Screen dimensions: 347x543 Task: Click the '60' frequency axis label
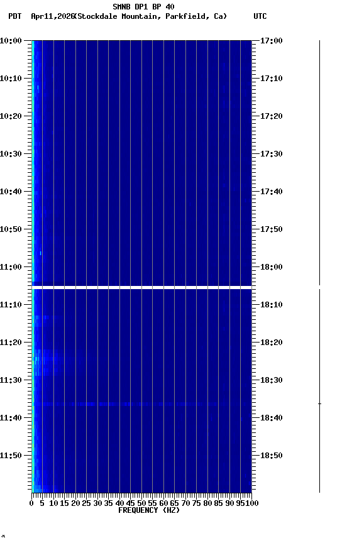[x=163, y=504]
